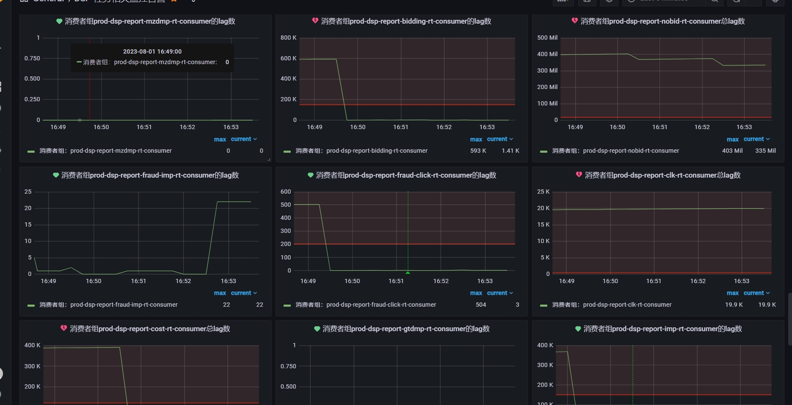Toggle the prod-dsp-report-clk-rt-consumer legend series
The width and height of the screenshot is (792, 405).
pos(612,305)
